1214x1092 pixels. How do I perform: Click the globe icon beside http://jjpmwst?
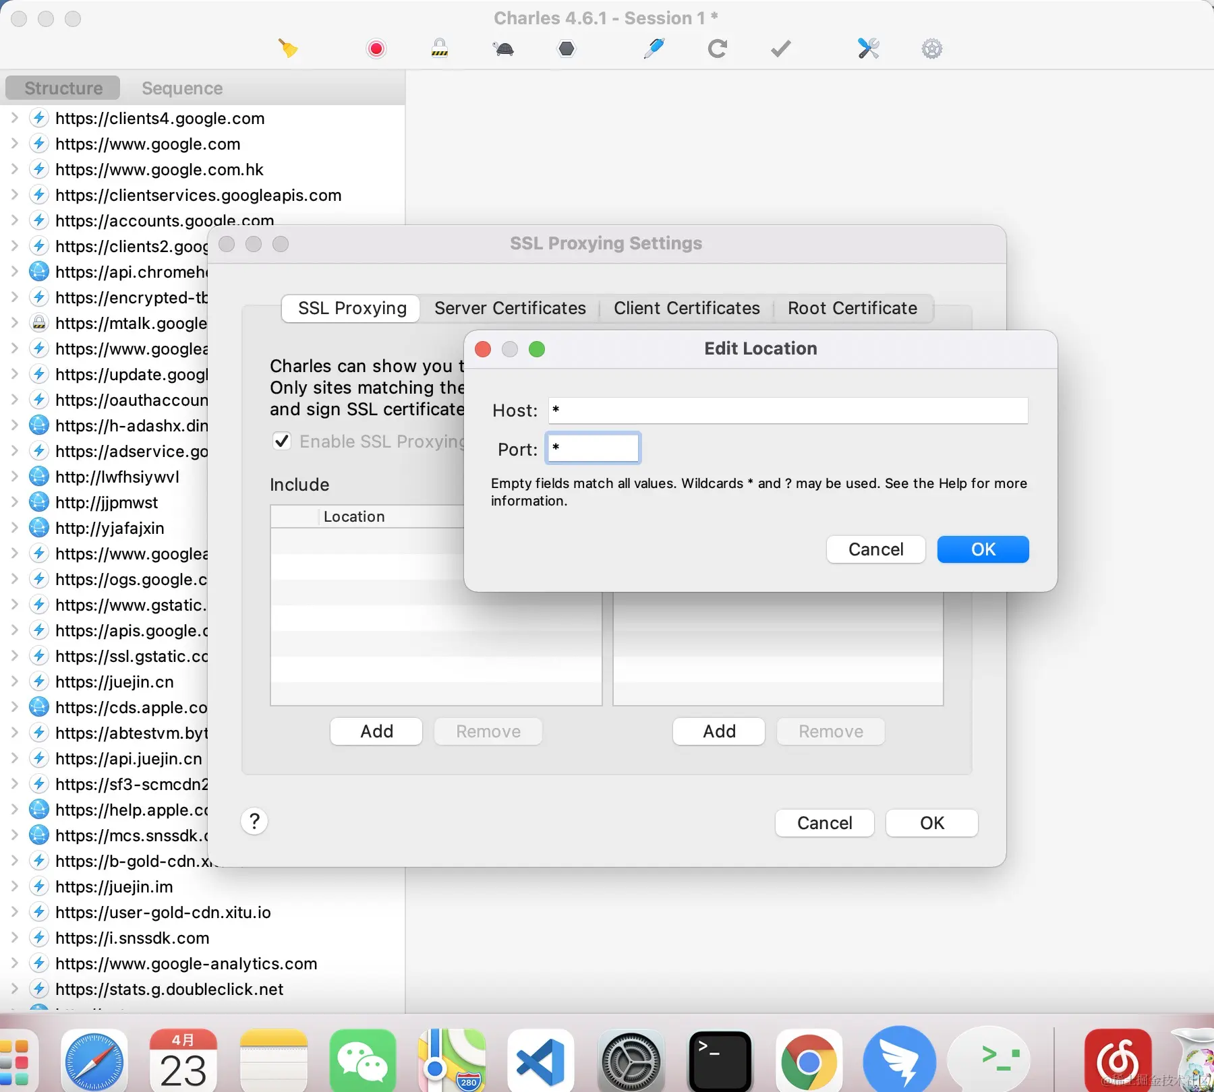[x=39, y=502]
